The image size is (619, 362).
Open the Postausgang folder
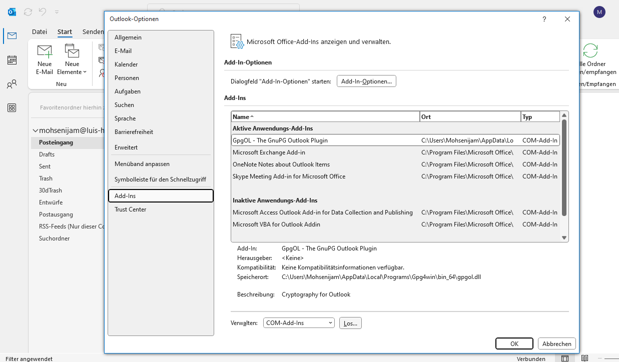pos(67,214)
